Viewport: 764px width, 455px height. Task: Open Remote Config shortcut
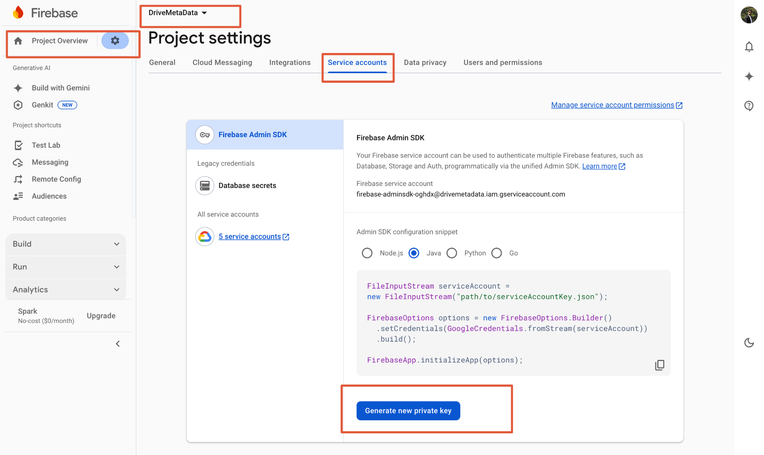(56, 179)
